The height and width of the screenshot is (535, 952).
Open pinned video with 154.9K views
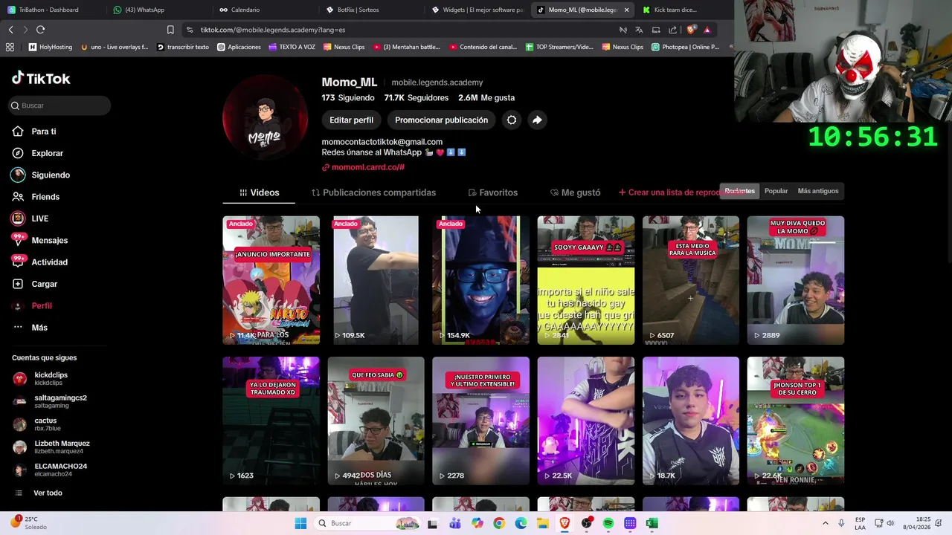[480, 280]
